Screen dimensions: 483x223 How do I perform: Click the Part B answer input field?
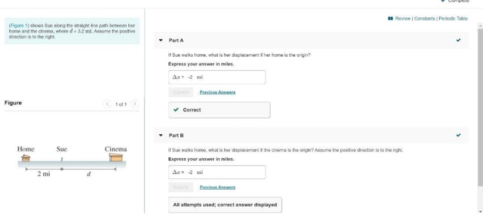point(217,172)
